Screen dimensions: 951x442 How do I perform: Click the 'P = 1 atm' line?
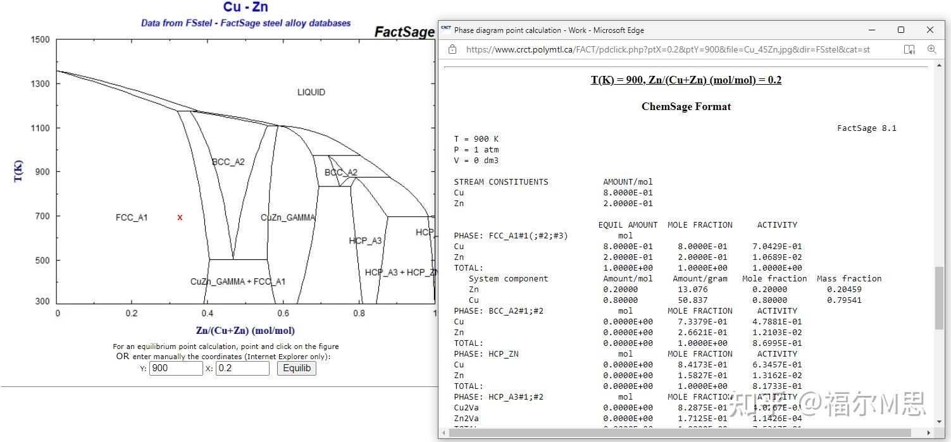476,150
